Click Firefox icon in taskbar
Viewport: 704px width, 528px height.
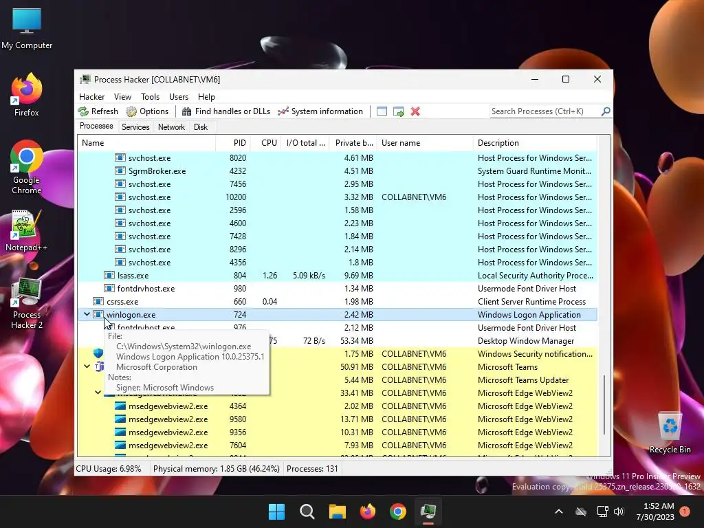coord(368,511)
